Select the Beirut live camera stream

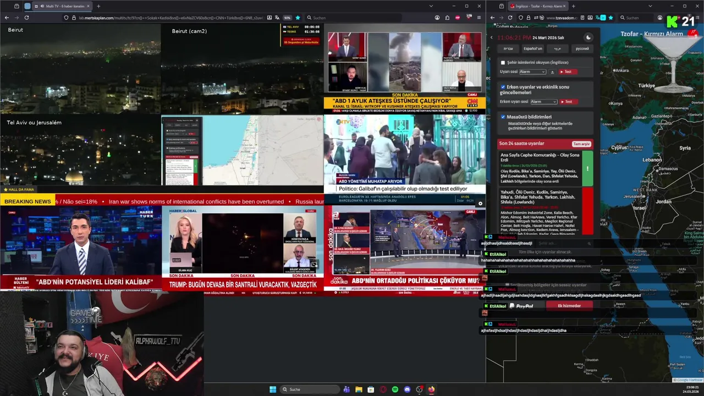(80, 69)
